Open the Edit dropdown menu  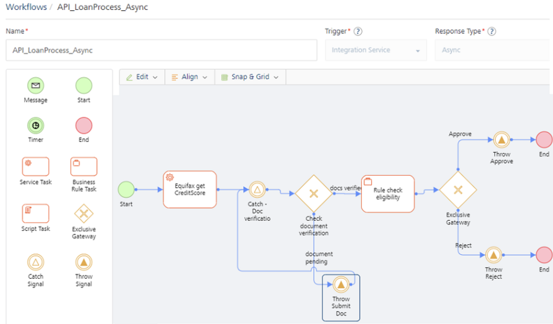coord(142,77)
